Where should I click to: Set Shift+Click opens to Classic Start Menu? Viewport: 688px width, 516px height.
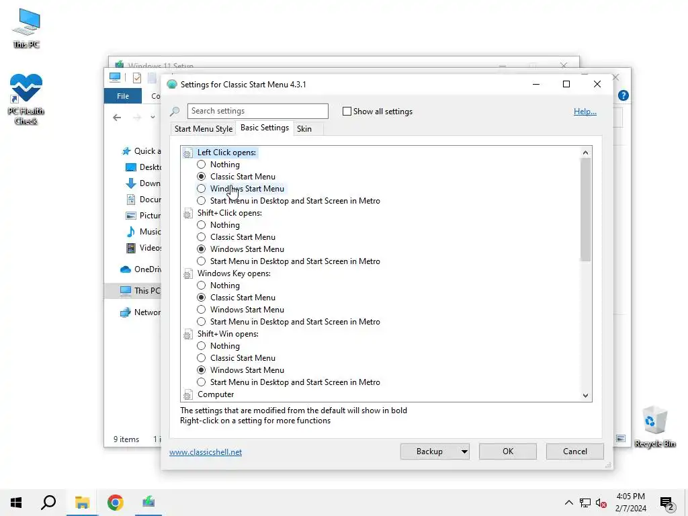coord(201,237)
